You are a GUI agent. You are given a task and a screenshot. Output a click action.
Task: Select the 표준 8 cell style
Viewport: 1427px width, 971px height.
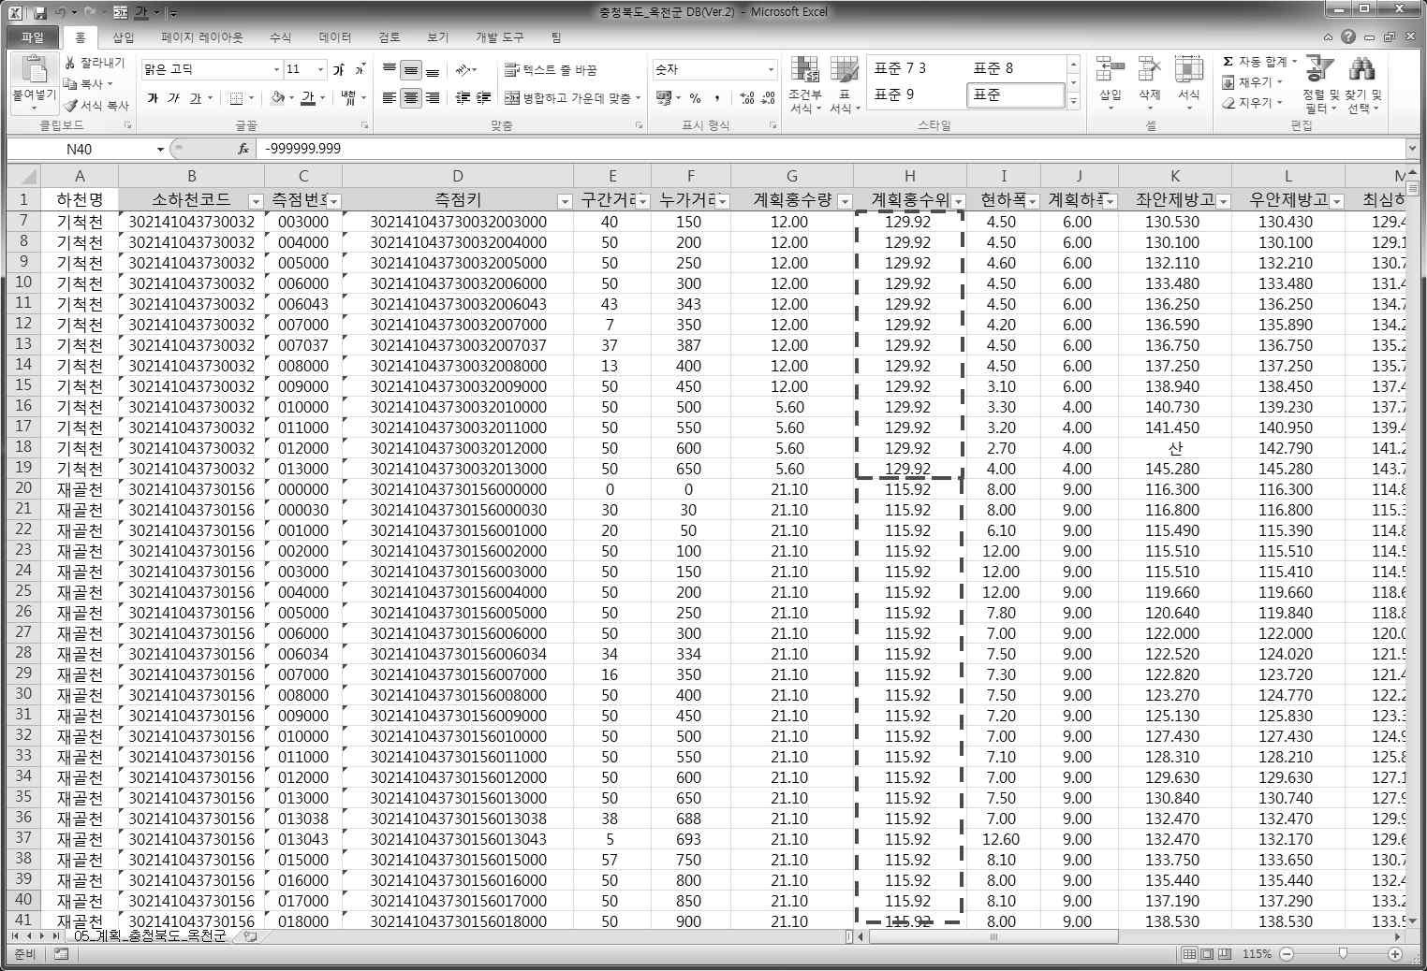[x=1015, y=68]
